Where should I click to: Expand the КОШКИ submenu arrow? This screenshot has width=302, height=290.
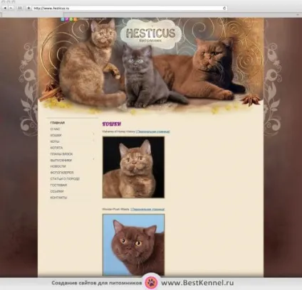(x=93, y=134)
